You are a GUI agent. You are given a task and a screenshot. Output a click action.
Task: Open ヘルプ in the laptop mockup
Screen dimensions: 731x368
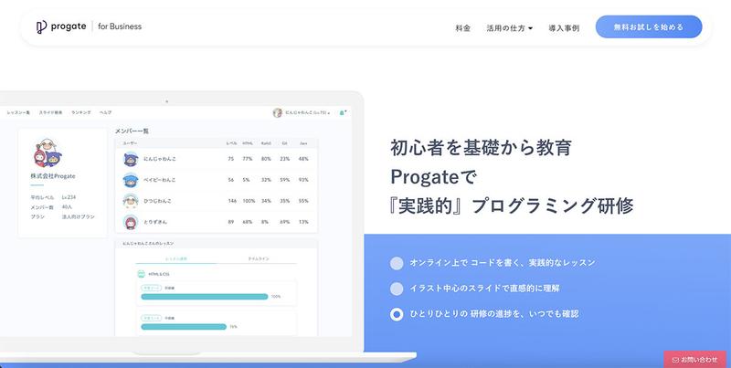pyautogui.click(x=105, y=112)
